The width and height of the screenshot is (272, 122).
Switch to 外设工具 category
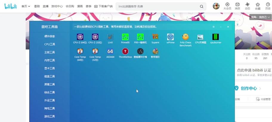[x=50, y=100]
